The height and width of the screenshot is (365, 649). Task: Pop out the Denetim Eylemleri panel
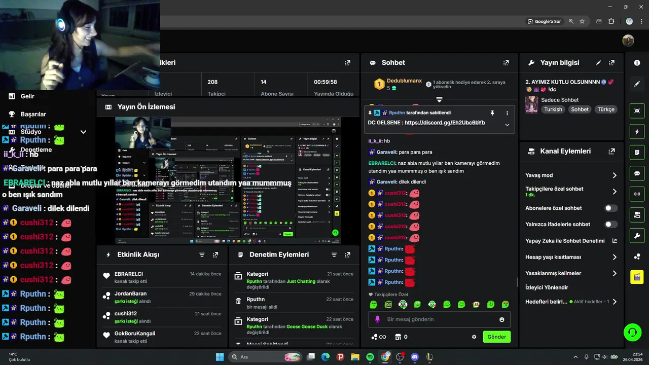coord(347,254)
